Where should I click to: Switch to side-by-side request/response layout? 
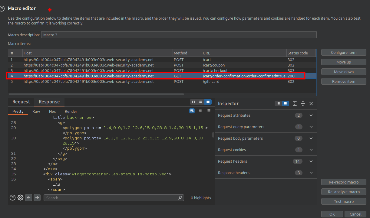193,102
